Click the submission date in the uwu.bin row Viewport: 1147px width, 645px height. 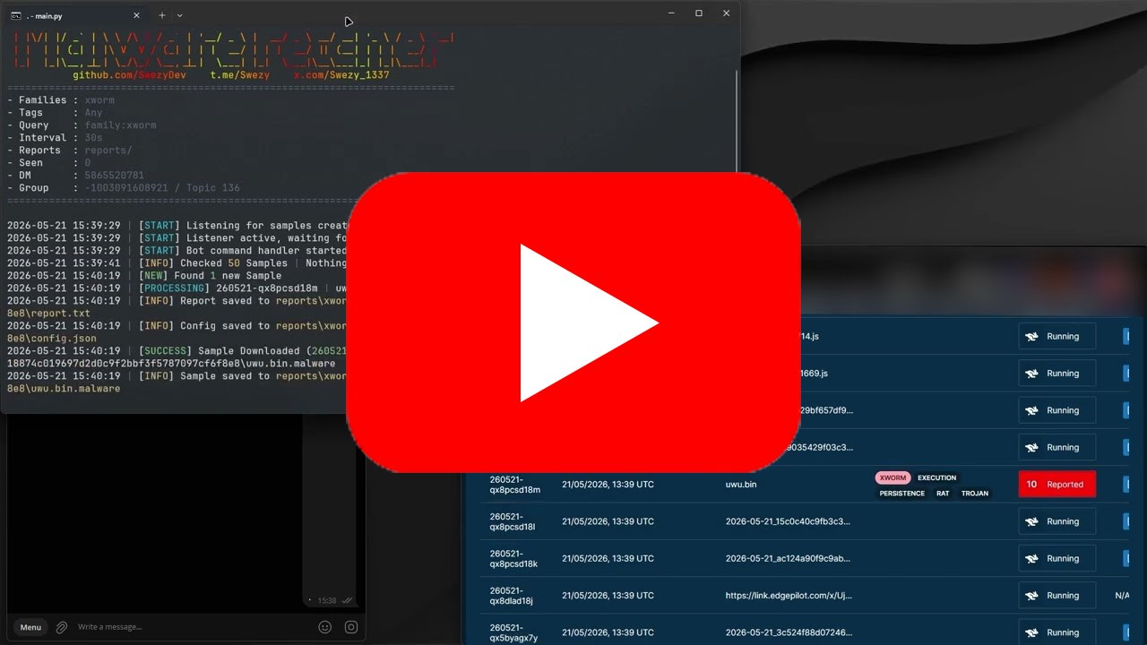pos(608,485)
